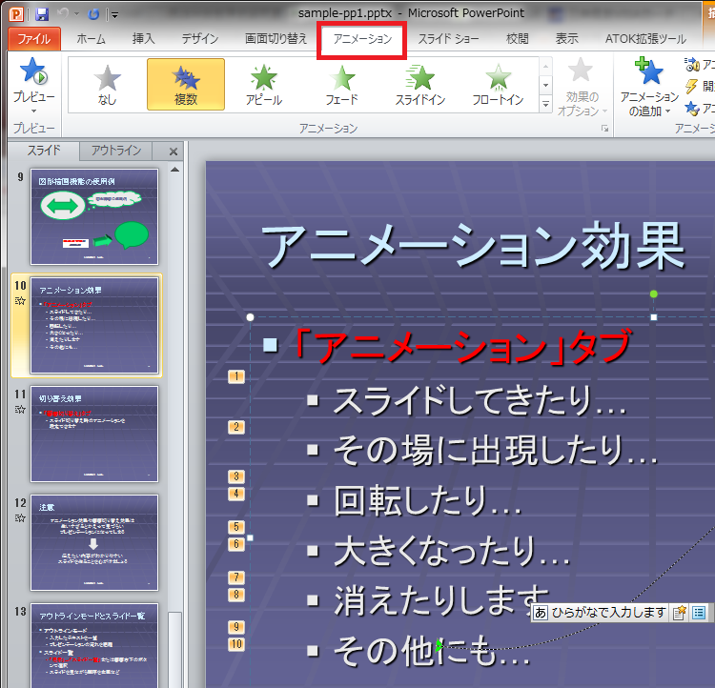715x688 pixels.
Task: Click the animation star icon beside slide 11
Action: (20, 410)
